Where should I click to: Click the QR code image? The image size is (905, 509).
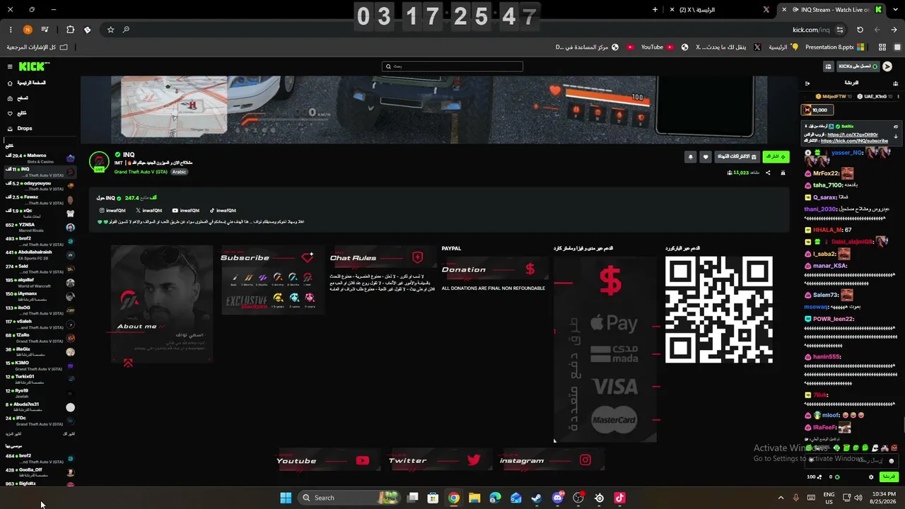718,310
